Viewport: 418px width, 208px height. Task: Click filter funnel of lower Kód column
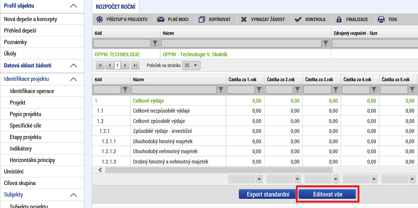pyautogui.click(x=125, y=90)
